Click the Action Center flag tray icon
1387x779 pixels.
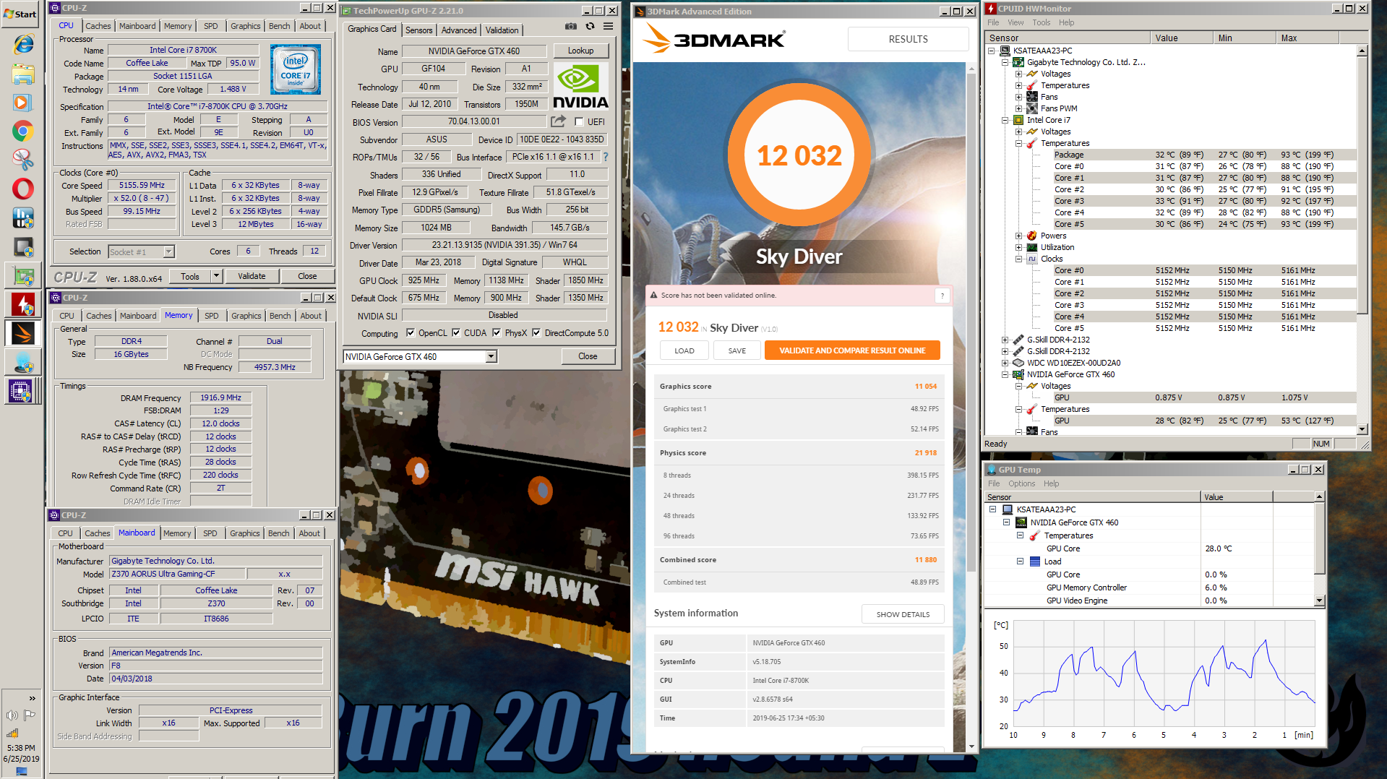[x=30, y=715]
